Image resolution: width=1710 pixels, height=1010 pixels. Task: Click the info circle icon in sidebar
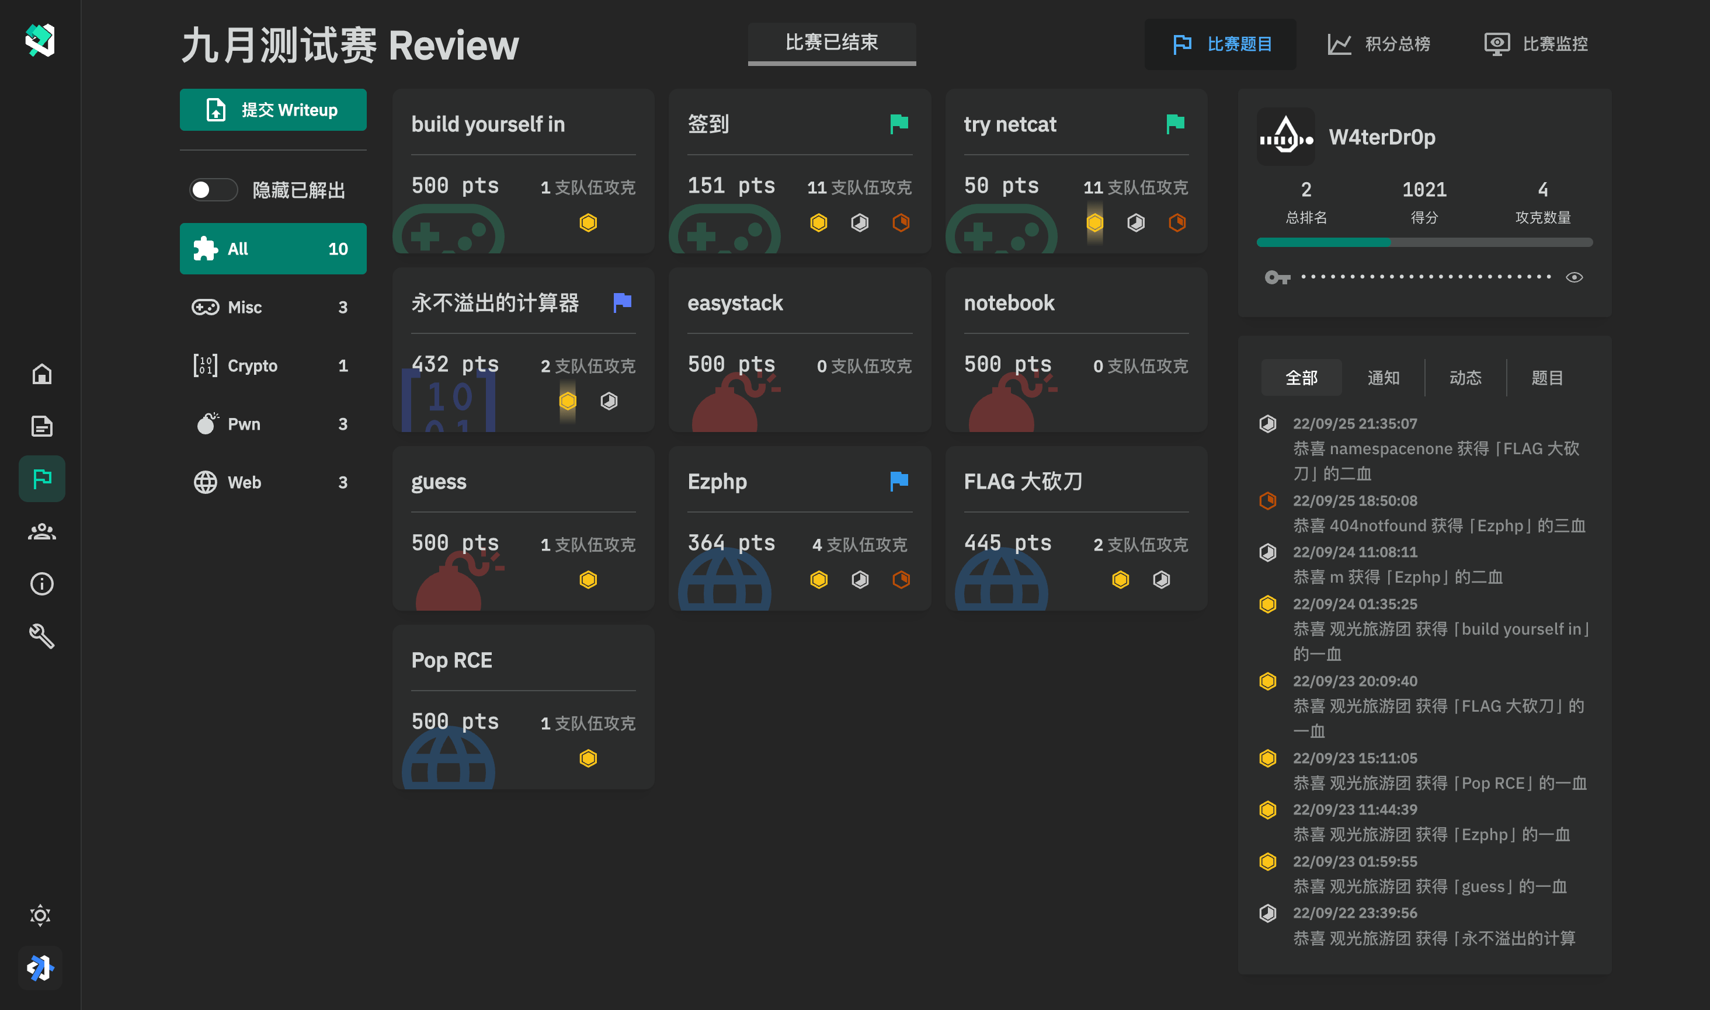41,584
